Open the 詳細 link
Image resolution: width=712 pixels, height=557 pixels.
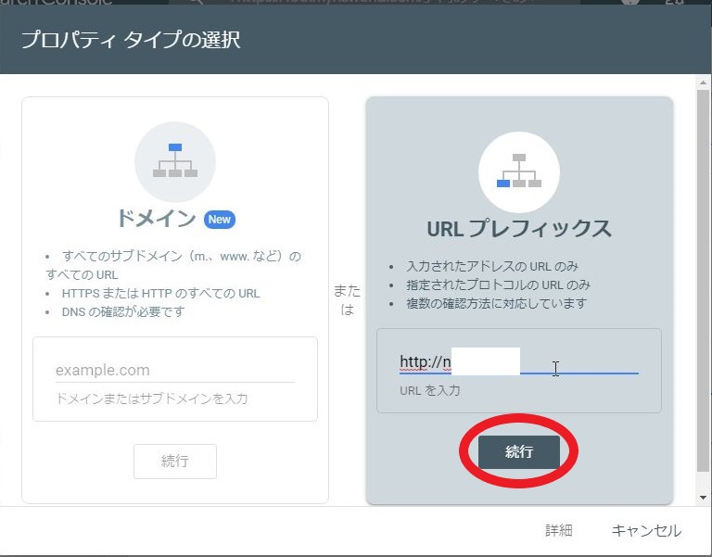(x=558, y=530)
